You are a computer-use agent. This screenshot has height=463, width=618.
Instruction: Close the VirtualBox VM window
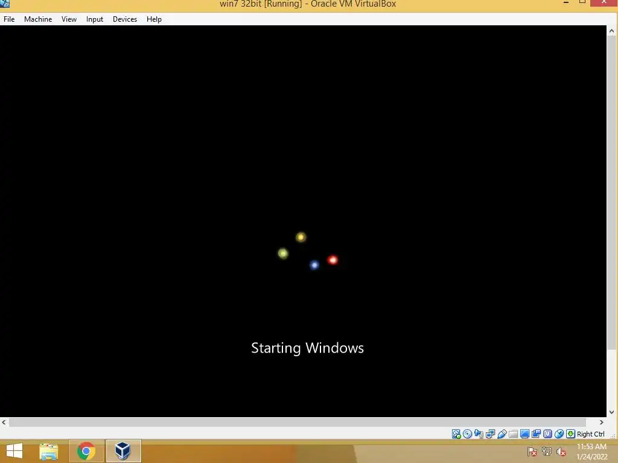[x=604, y=2]
